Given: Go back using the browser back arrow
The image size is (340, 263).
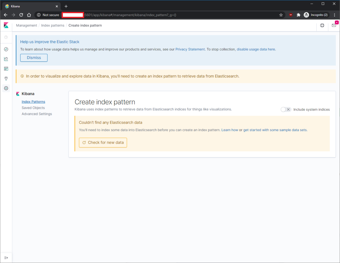Looking at the screenshot, I should click(6, 15).
